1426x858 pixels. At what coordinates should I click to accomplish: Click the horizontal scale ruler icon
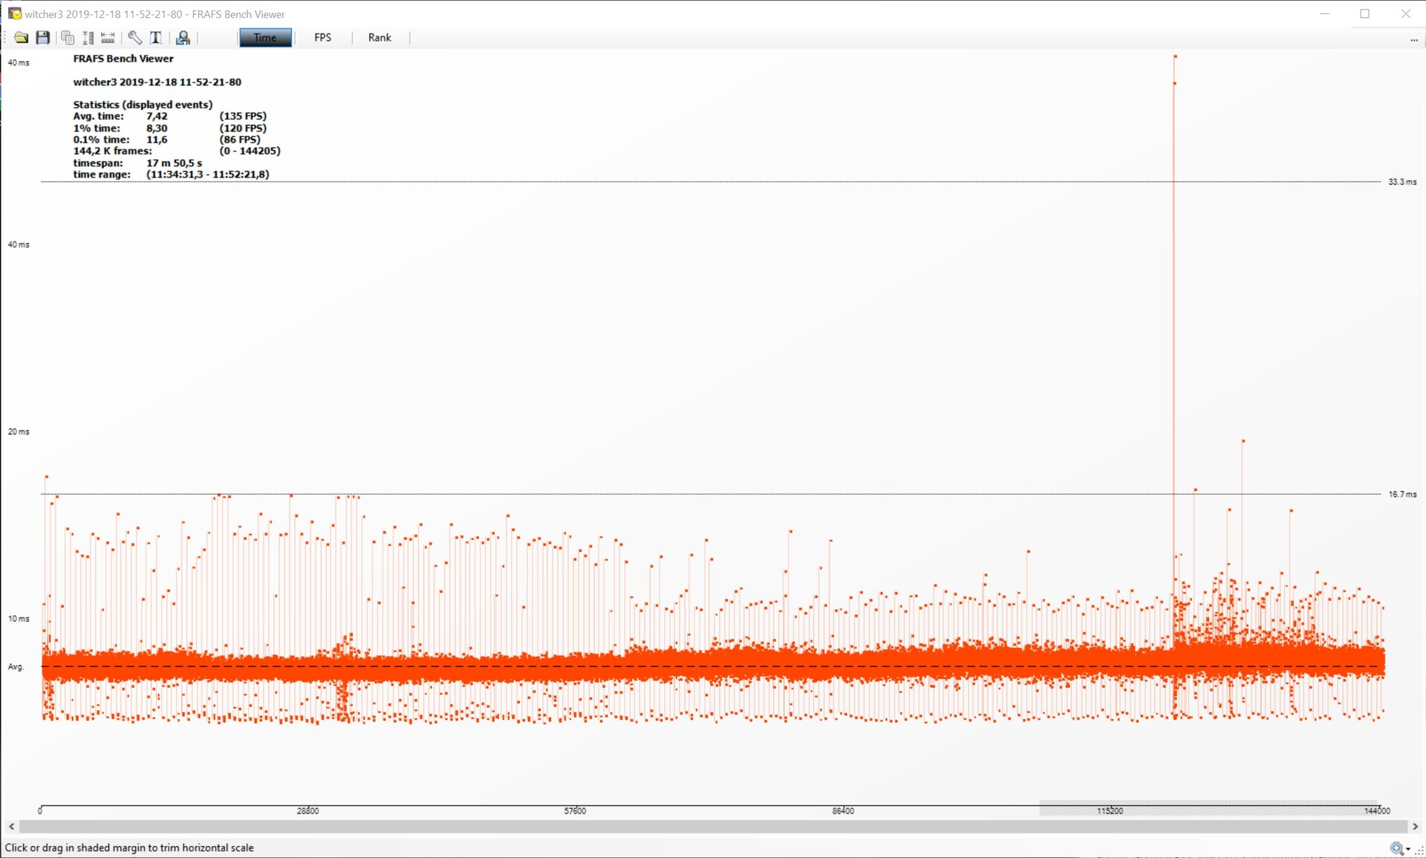(x=108, y=38)
